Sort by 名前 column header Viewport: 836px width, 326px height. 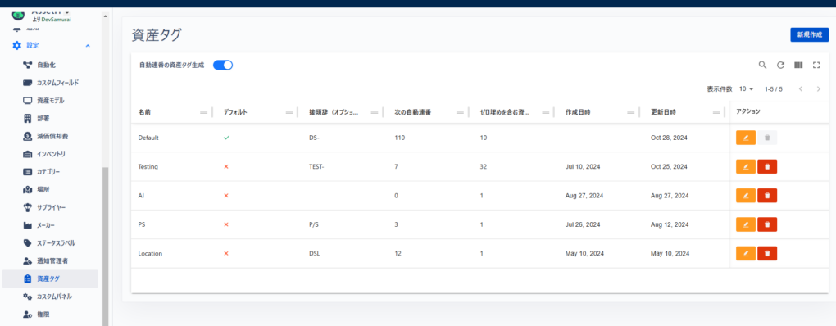point(144,112)
